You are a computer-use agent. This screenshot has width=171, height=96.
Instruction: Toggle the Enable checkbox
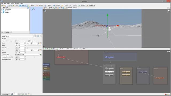(x=2, y=38)
